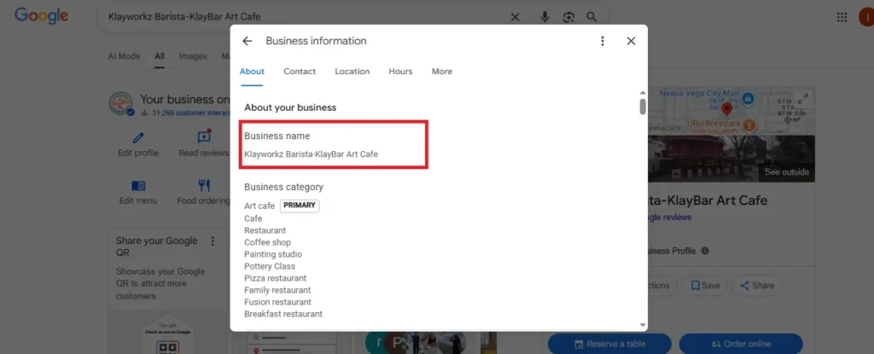
Task: Select the Pottery Class category
Action: [270, 266]
